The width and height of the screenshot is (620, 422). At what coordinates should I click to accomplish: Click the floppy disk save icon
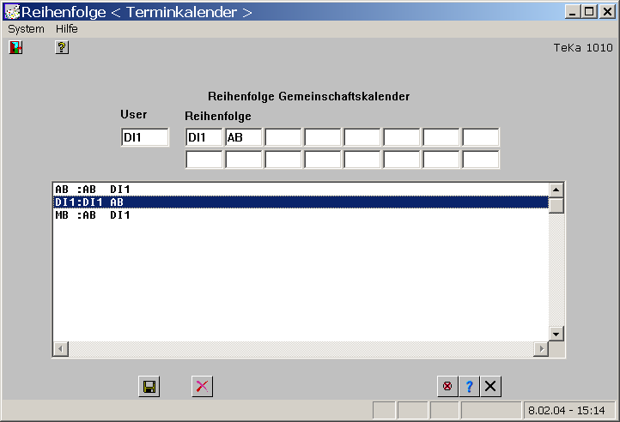coord(149,387)
